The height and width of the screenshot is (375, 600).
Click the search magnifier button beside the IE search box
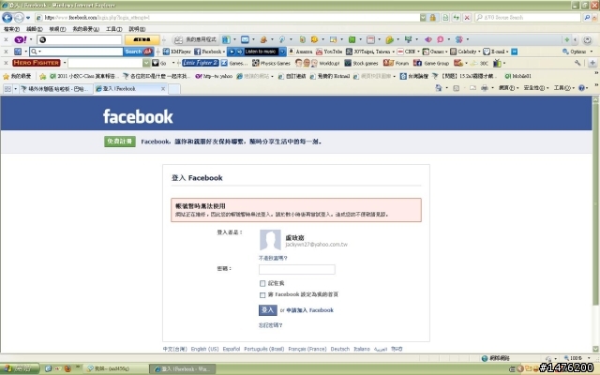point(587,17)
